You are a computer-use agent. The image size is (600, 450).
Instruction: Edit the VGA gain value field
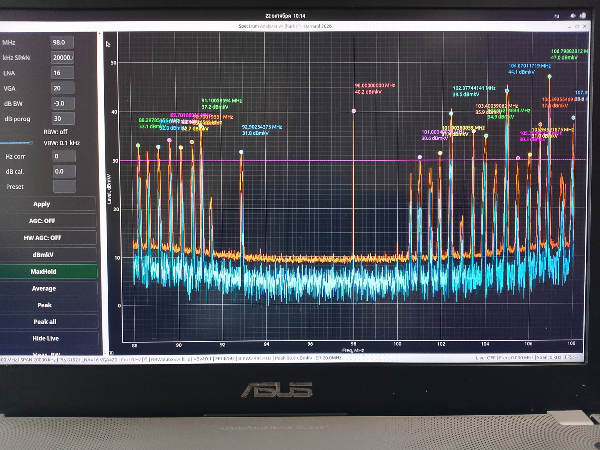(63, 88)
